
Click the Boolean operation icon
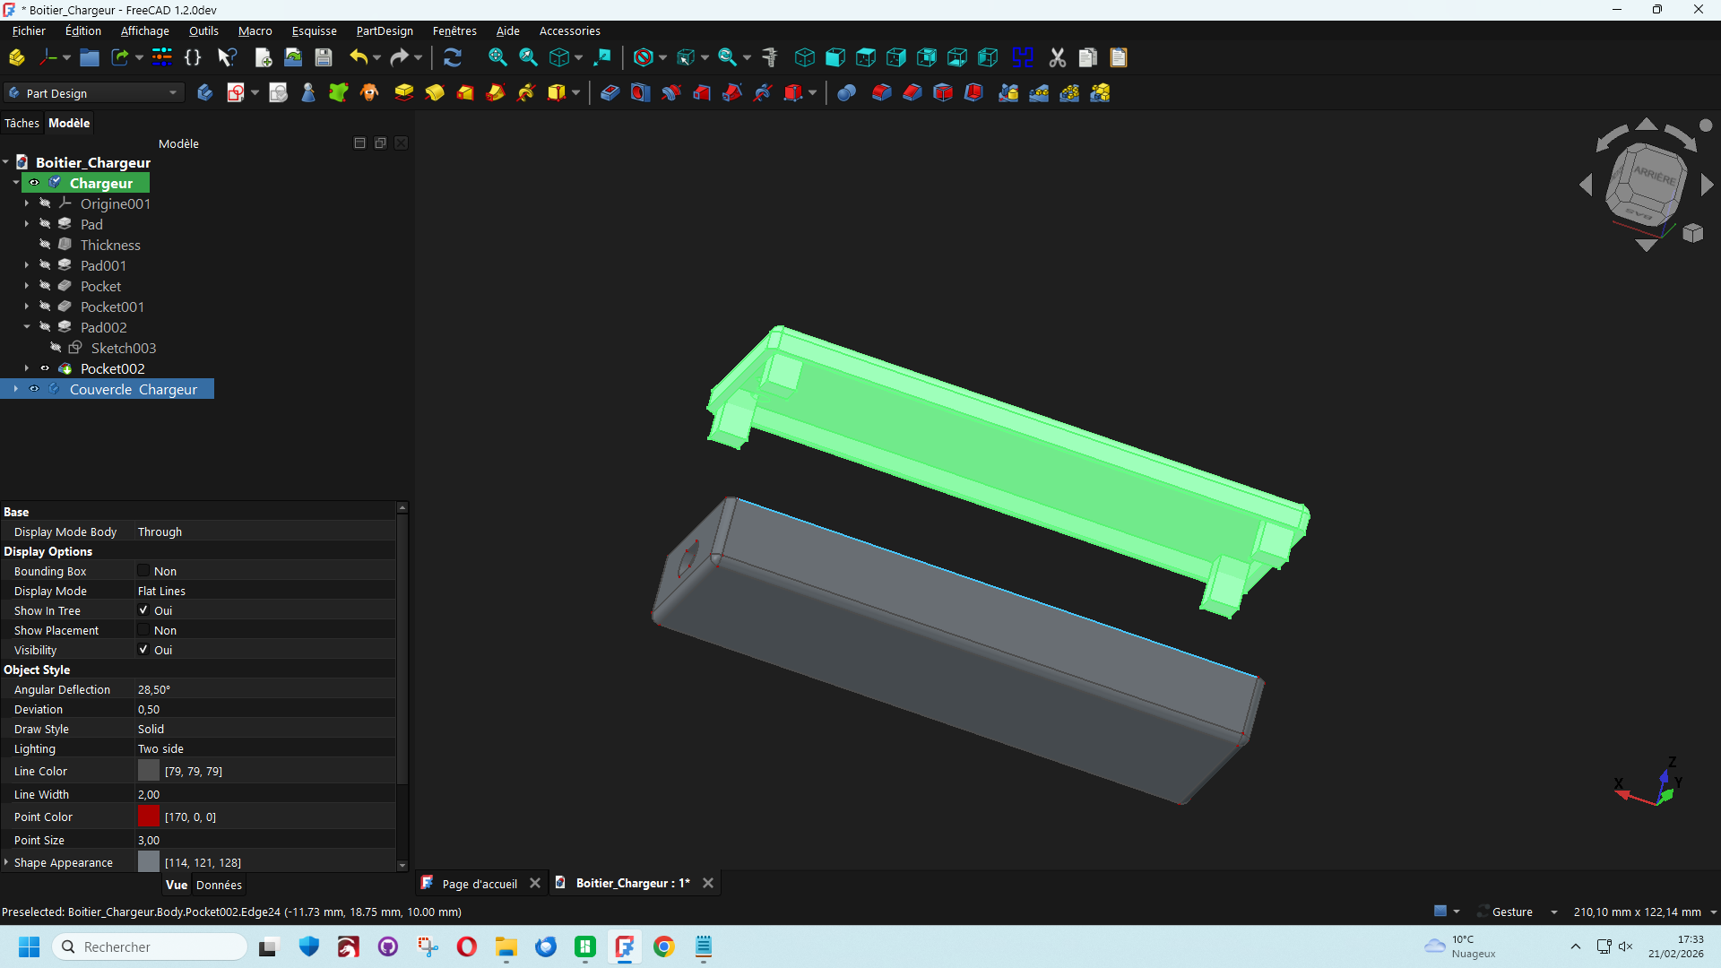click(846, 92)
